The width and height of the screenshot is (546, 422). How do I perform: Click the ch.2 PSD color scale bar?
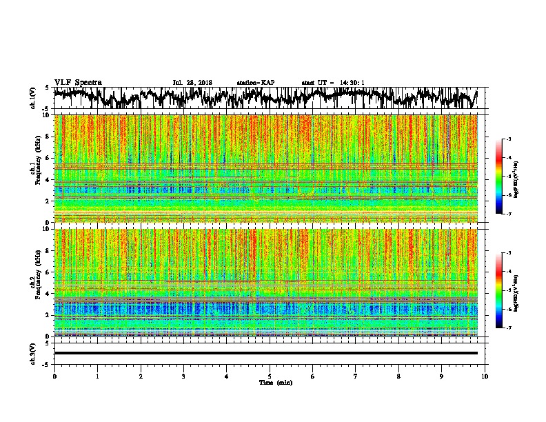pyautogui.click(x=498, y=290)
